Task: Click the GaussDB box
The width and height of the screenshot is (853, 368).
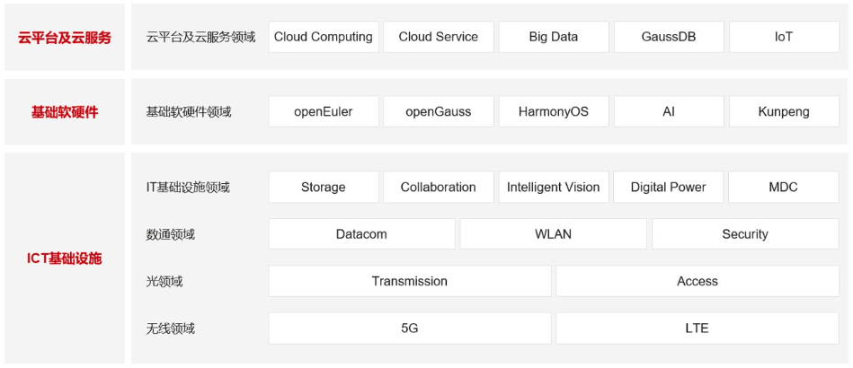Action: click(x=669, y=37)
